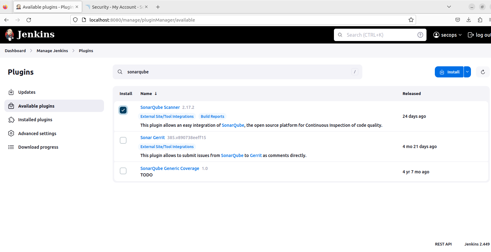Click the shield tracking protection icon
Viewport: 491px width, 252px height.
tap(75, 20)
